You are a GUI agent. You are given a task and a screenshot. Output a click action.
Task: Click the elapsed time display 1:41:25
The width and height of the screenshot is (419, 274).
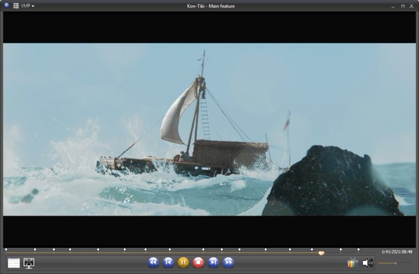tap(388, 252)
